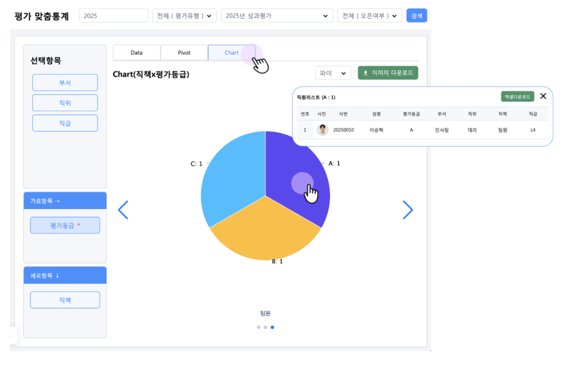Screen dimensions: 567x369
Task: Click the 이미지 다운로드 button
Action: click(x=388, y=73)
